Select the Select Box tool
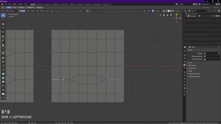Screen dimensions: 221x124 click(x=3, y=15)
